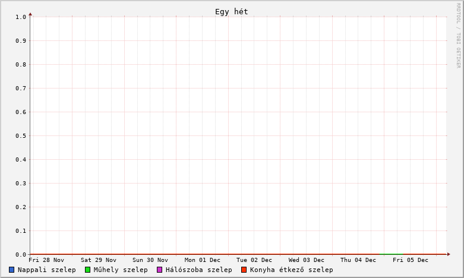
Task: Click the blue Nappali szelep legend swatch
Action: point(12,270)
